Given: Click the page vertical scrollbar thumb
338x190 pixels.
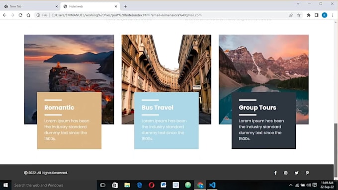Looking at the screenshot, I should (x=336, y=151).
